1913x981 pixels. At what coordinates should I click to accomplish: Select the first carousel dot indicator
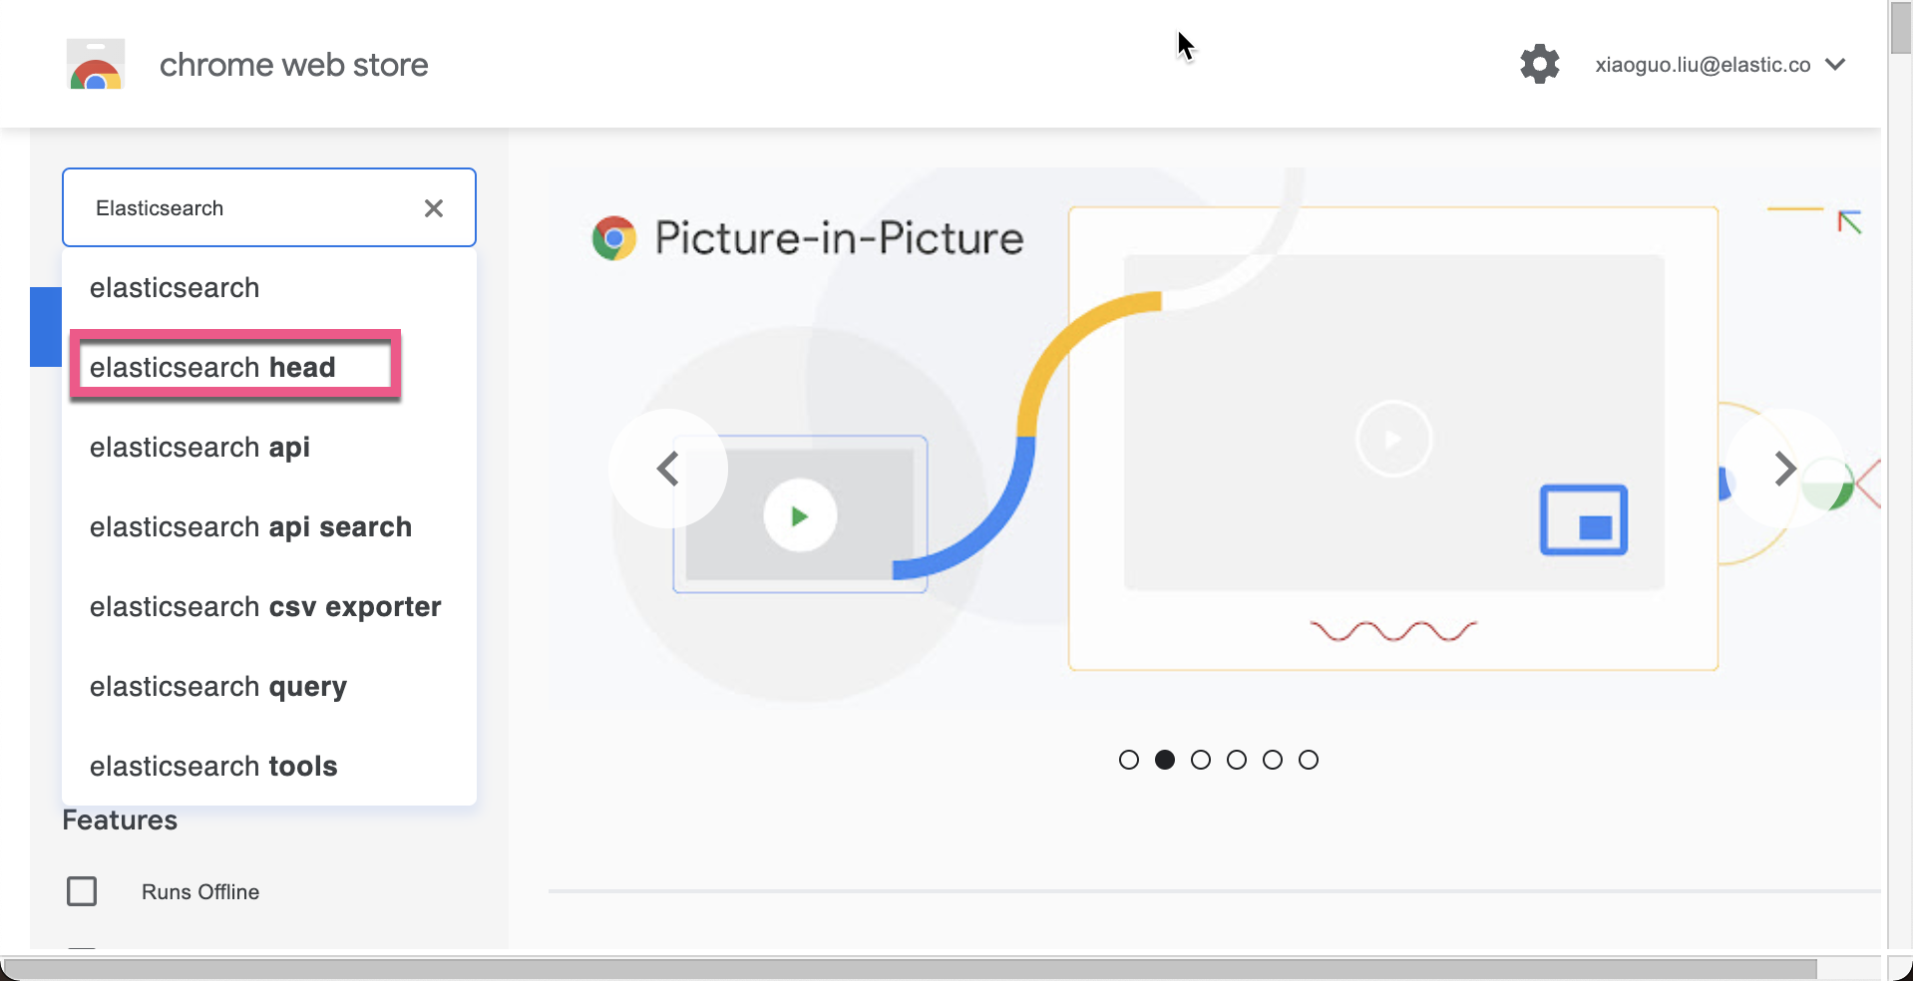(x=1129, y=759)
